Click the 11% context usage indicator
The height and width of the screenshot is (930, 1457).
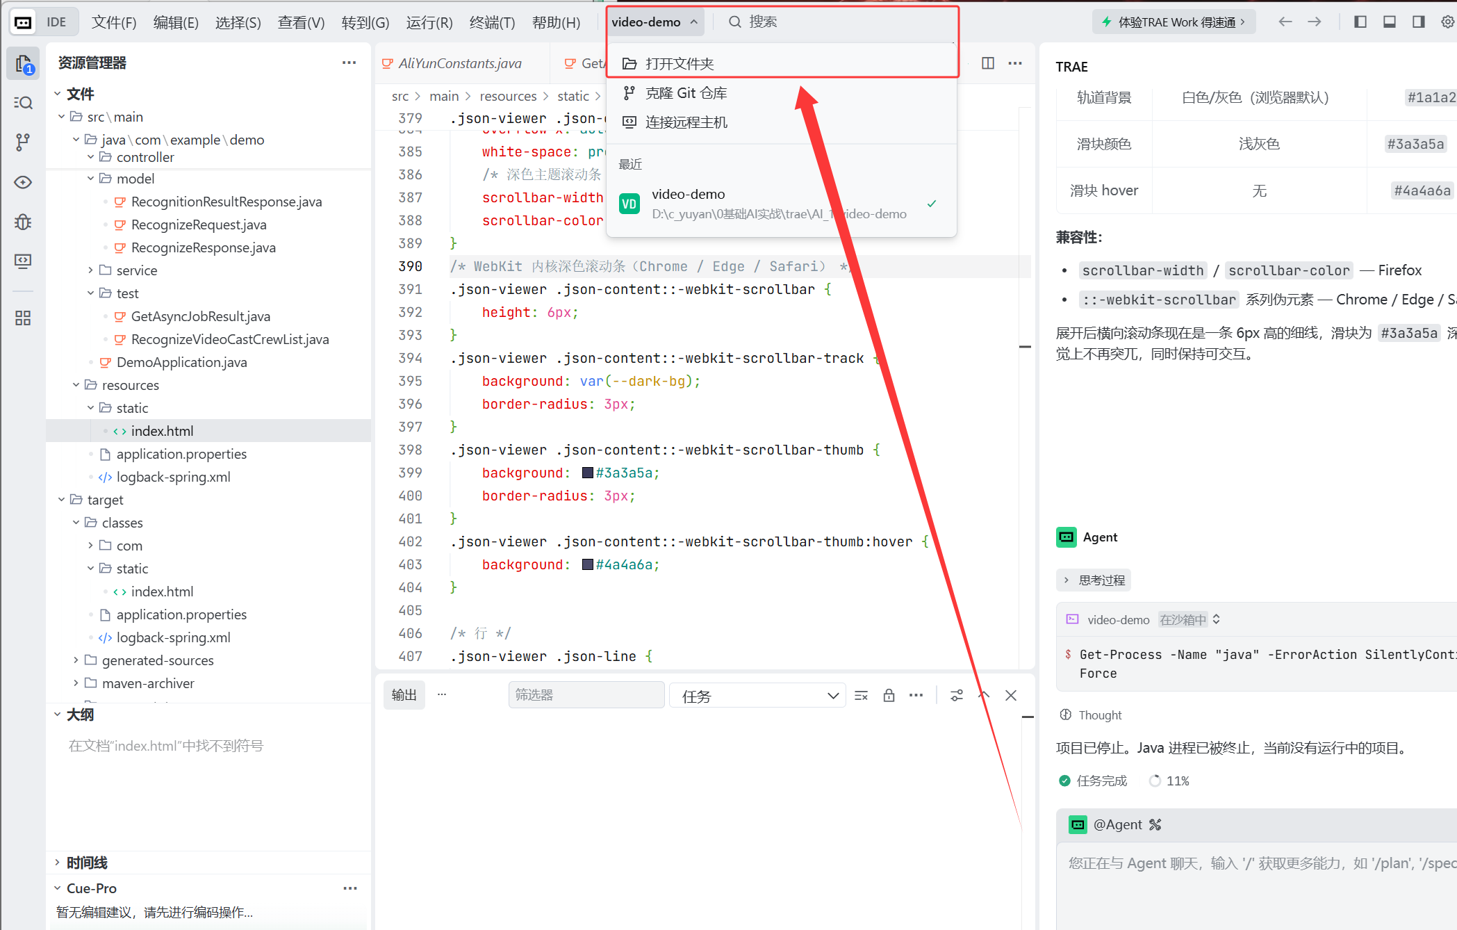[x=1170, y=781]
